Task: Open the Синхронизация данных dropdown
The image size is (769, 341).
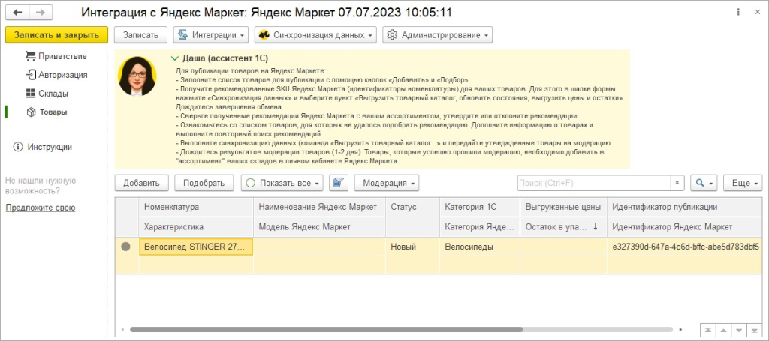Action: coord(315,35)
